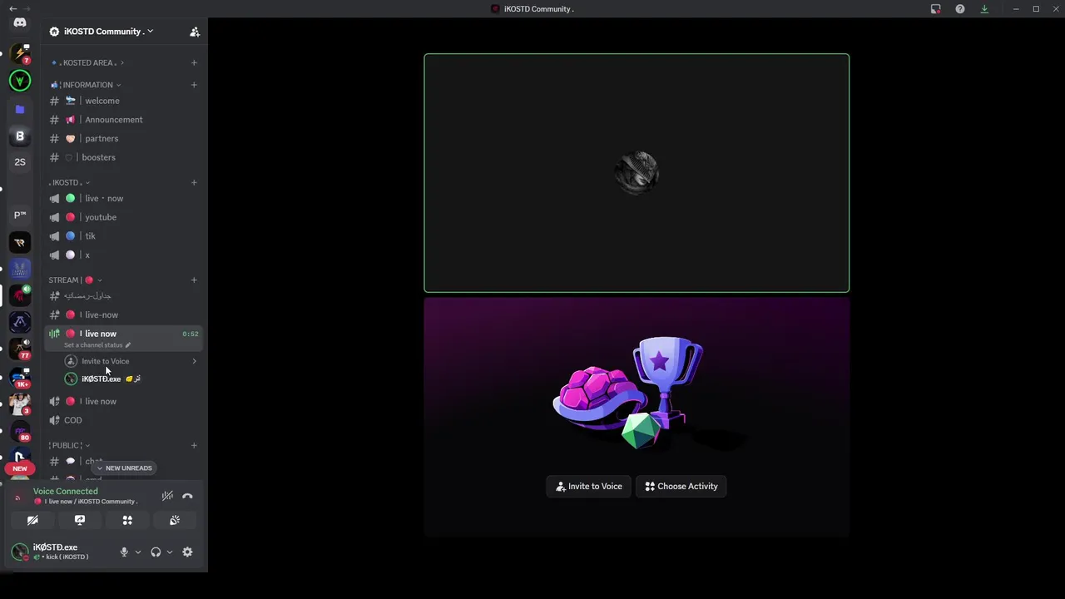Add channel to IKOSTD category
The width and height of the screenshot is (1065, 599).
pyautogui.click(x=194, y=182)
